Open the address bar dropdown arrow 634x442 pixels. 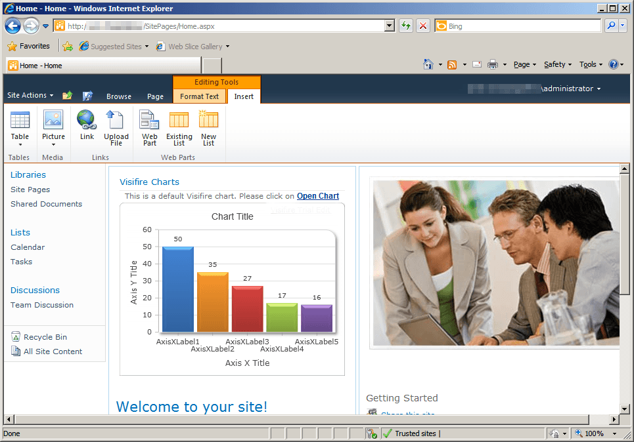(389, 26)
